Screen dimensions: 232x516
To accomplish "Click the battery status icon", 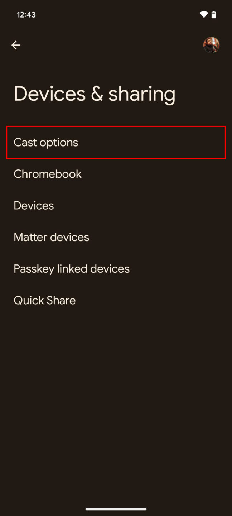I will pyautogui.click(x=214, y=14).
